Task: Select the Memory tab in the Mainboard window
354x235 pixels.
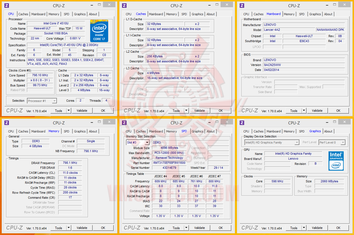Action: pyautogui.click(x=289, y=14)
